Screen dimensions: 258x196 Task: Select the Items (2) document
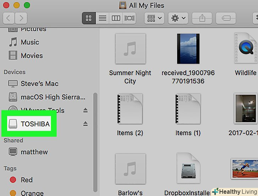pos(130,108)
